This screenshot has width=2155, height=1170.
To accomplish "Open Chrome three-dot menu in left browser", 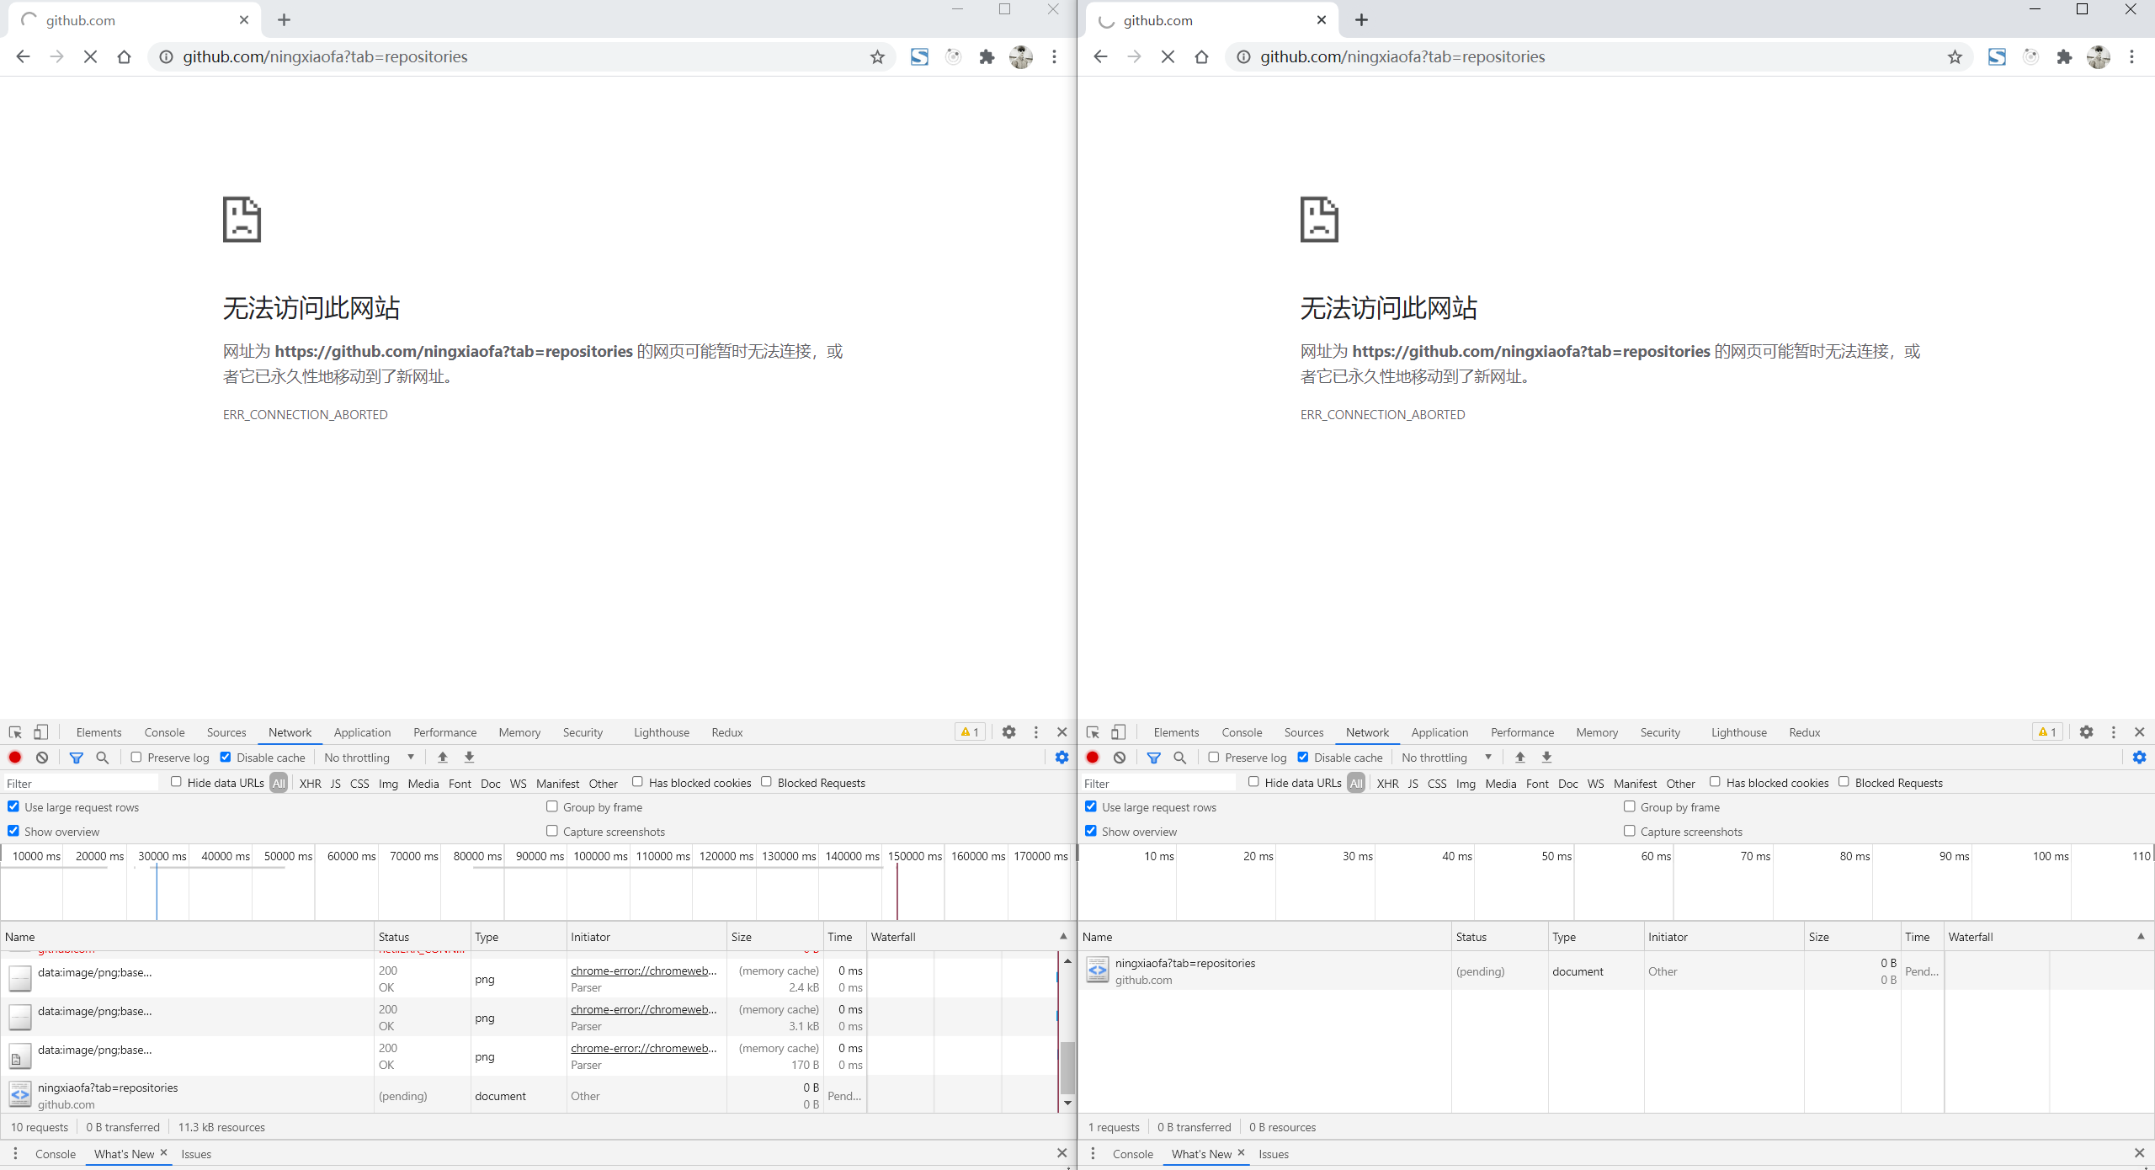I will pos(1054,57).
